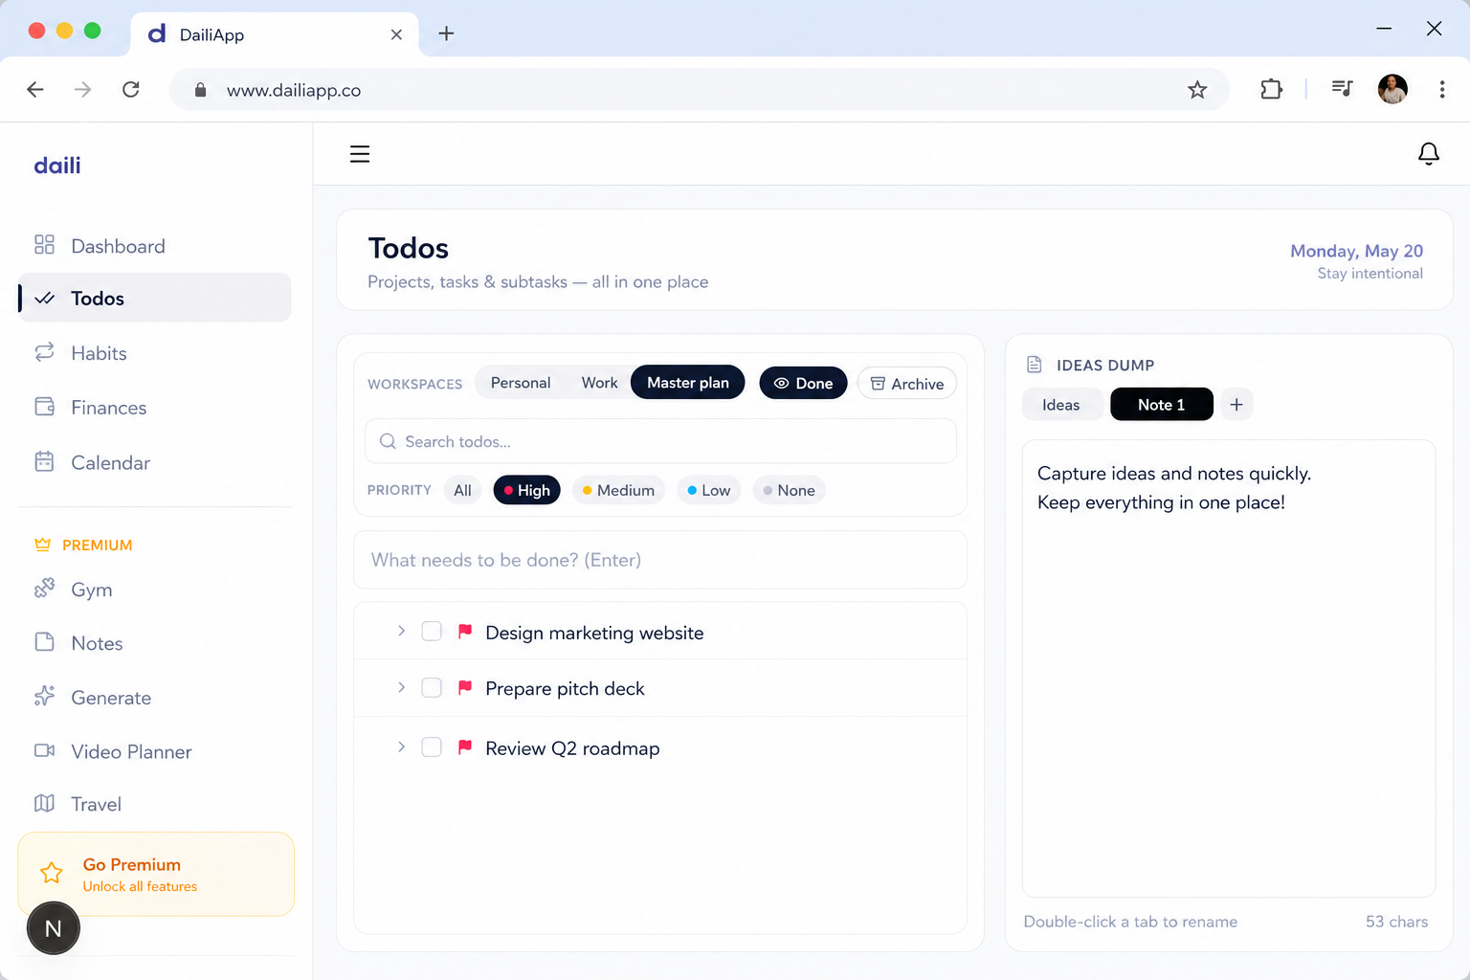
Task: Toggle the hamburger sidebar menu icon
Action: (360, 154)
